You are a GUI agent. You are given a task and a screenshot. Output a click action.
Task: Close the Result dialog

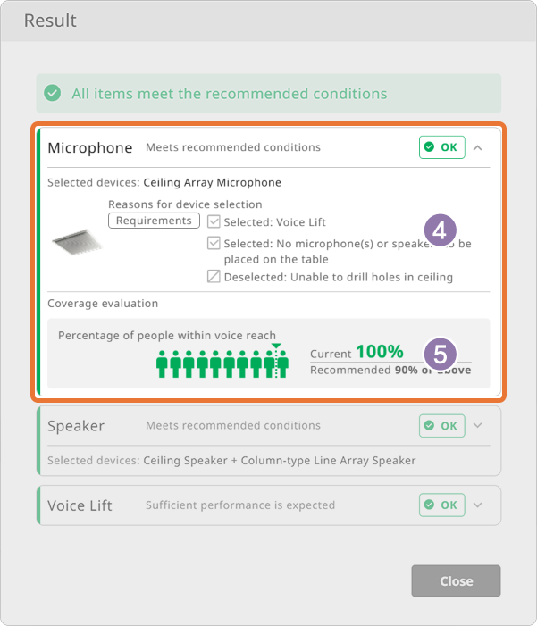[456, 580]
